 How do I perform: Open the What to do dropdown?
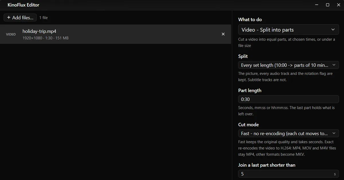click(x=288, y=30)
